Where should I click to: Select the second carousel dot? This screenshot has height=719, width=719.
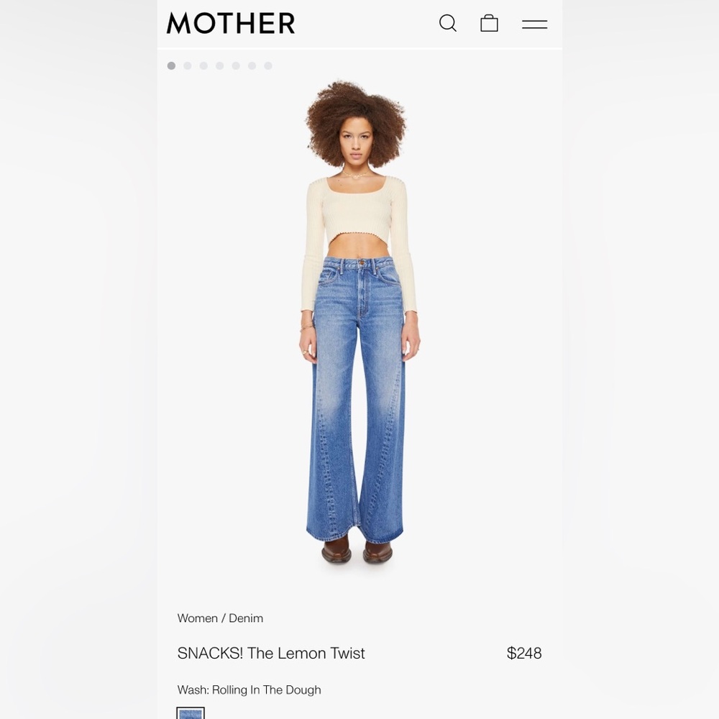tap(188, 65)
